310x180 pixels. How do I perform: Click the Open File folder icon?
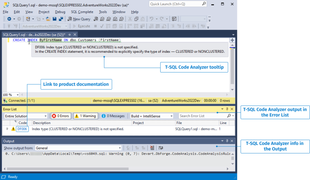coord(48,19)
